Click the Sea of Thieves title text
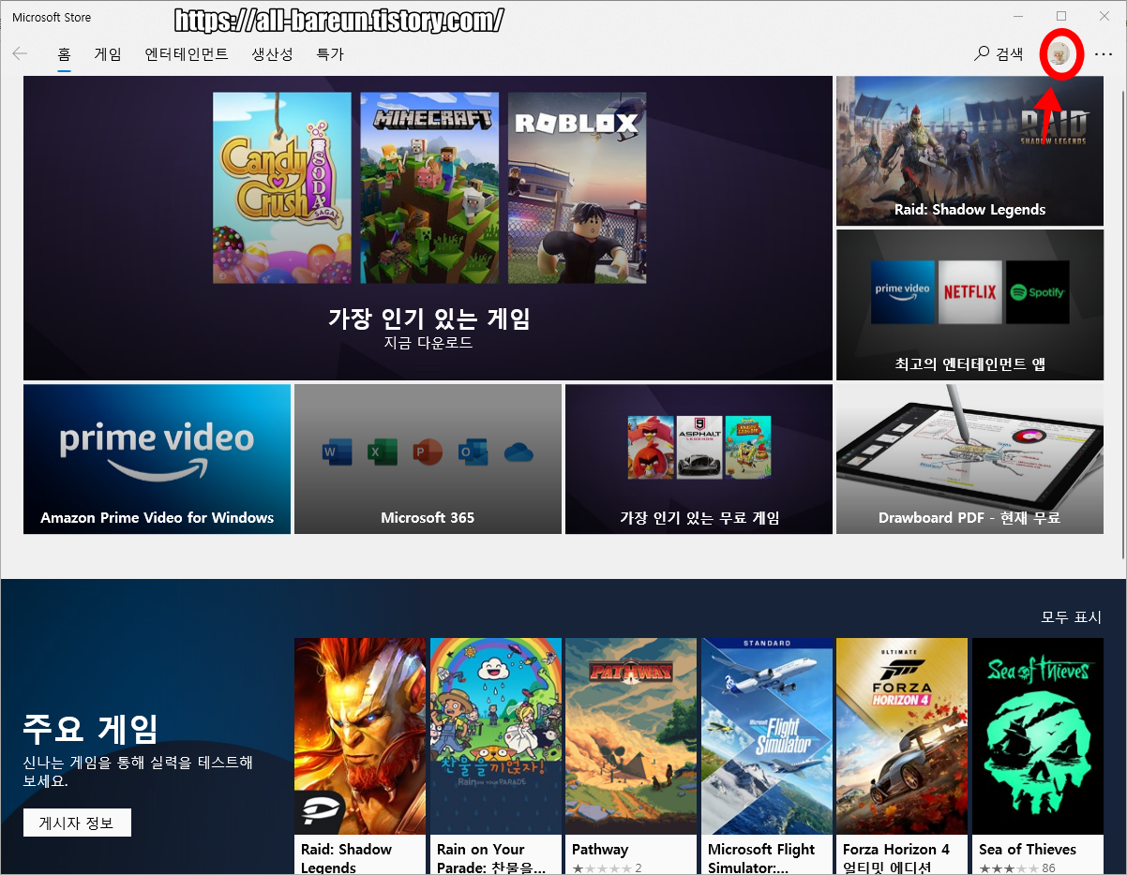The image size is (1127, 875). [x=1028, y=850]
